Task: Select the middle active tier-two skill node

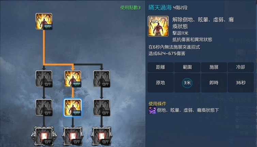Action: click(x=73, y=79)
